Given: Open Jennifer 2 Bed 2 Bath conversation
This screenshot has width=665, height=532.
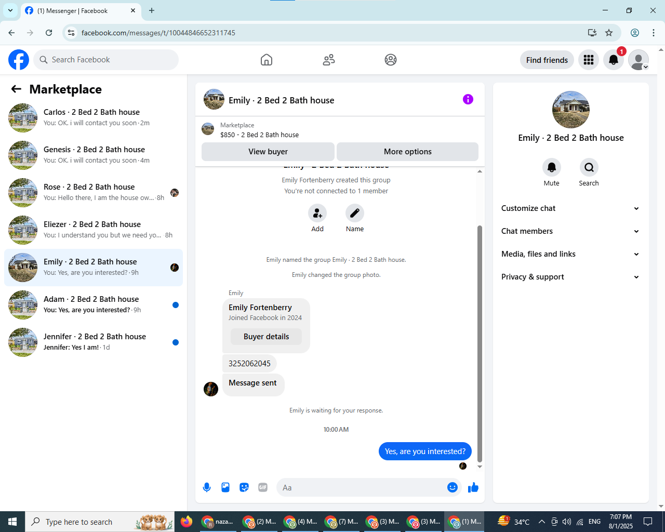Looking at the screenshot, I should click(94, 342).
